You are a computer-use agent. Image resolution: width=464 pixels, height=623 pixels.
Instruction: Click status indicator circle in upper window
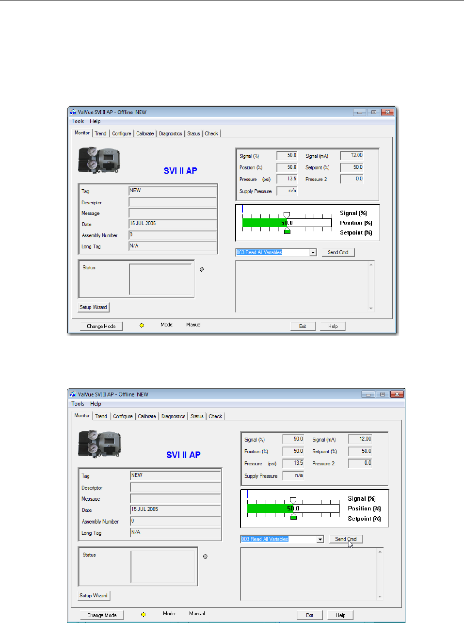202,269
